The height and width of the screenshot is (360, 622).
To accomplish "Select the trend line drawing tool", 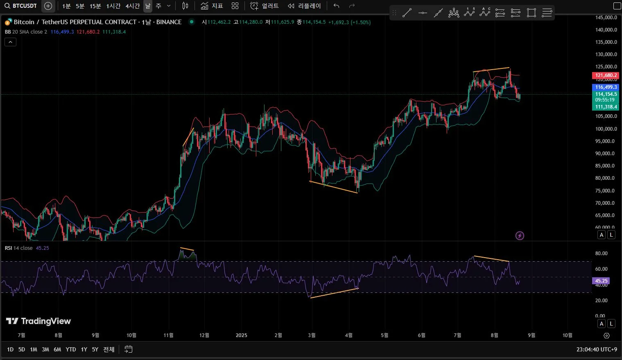I will (407, 13).
